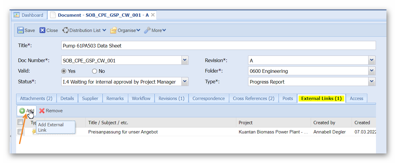
Task: Click the red Remove icon
Action: tap(42, 111)
